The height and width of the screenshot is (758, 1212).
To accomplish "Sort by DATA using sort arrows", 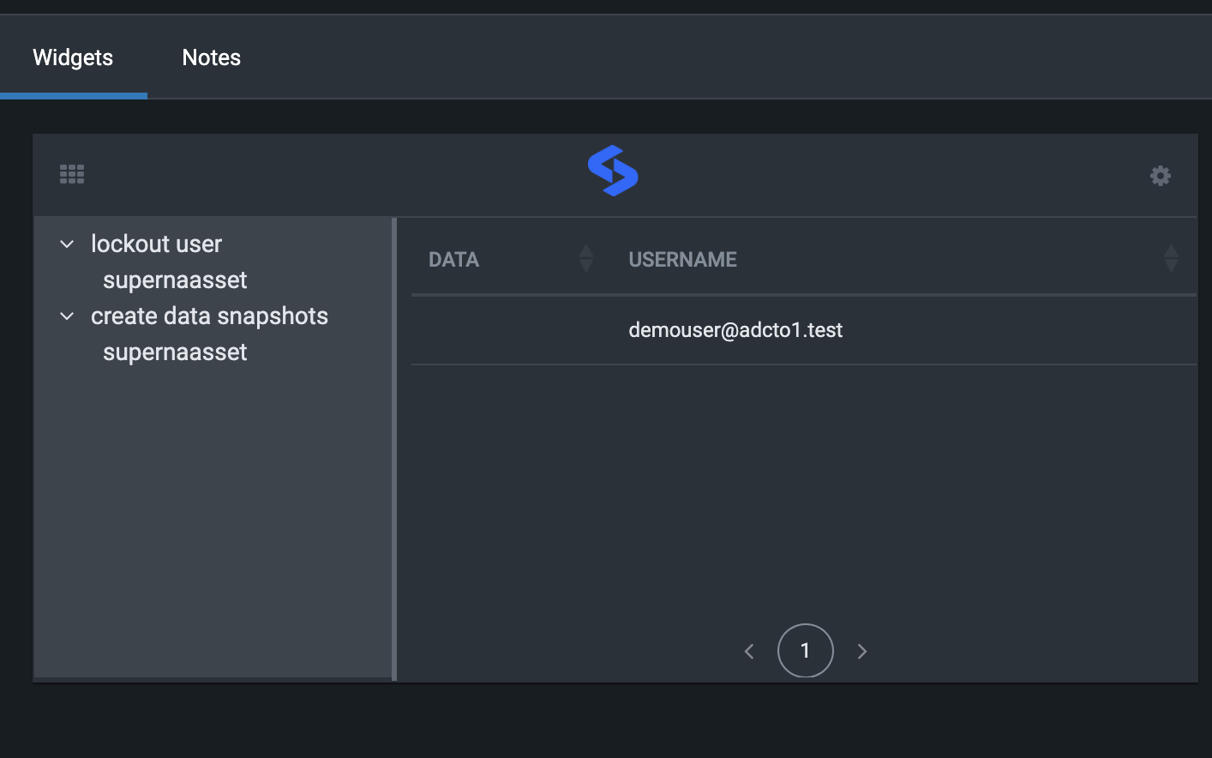I will (x=586, y=258).
